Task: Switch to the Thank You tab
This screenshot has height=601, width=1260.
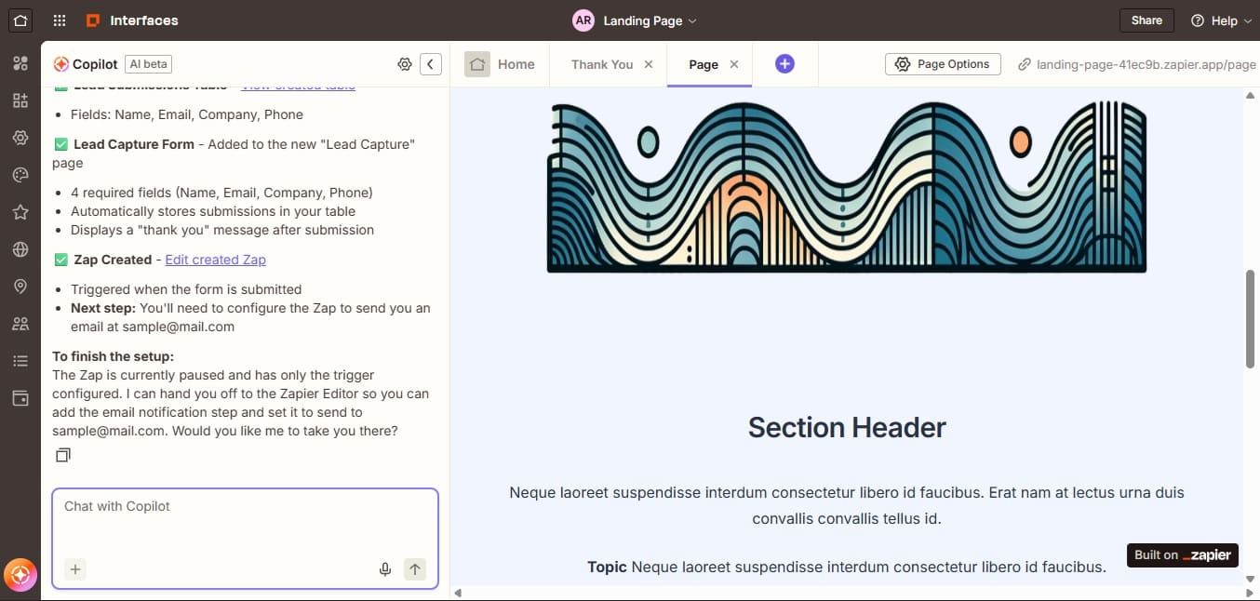Action: tap(601, 64)
